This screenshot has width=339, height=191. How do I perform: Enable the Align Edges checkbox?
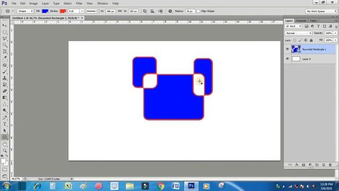coord(198,11)
